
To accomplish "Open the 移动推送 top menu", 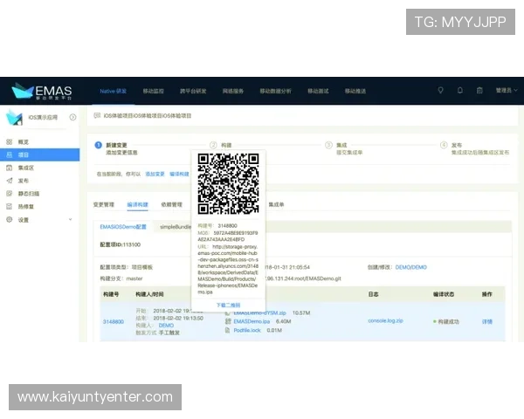I will pyautogui.click(x=355, y=91).
